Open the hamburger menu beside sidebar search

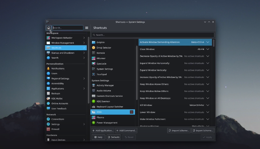coord(87,28)
